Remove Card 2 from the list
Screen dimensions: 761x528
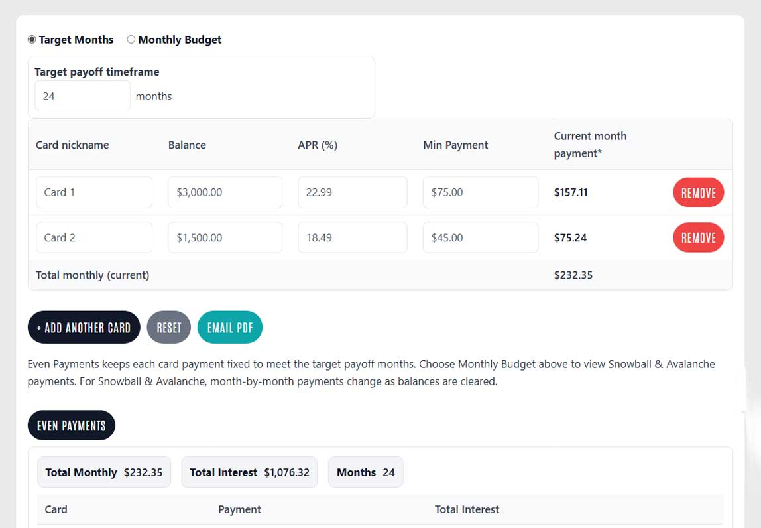click(698, 237)
